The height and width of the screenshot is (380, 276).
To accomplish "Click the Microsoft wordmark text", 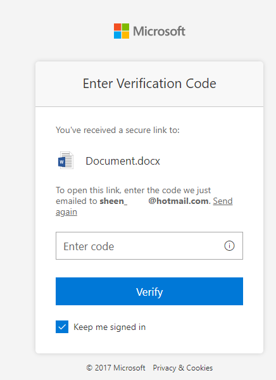I will click(x=159, y=31).
